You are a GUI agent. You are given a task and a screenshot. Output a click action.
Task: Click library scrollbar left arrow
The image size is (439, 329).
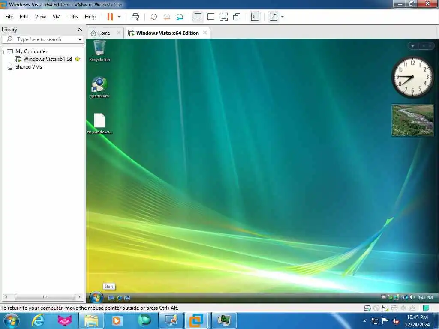pos(6,297)
